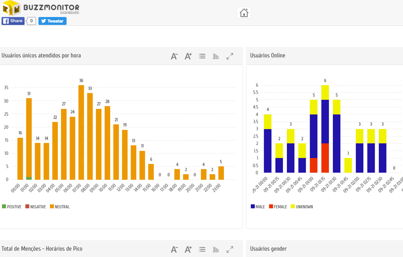Expand Usuários únicos chart to fullscreen
The width and height of the screenshot is (403, 257).
tap(230, 56)
